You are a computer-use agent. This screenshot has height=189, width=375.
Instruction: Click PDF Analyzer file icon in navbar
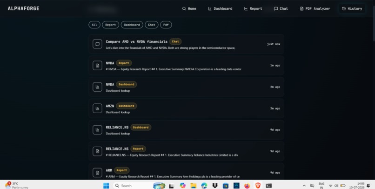tap(301, 9)
